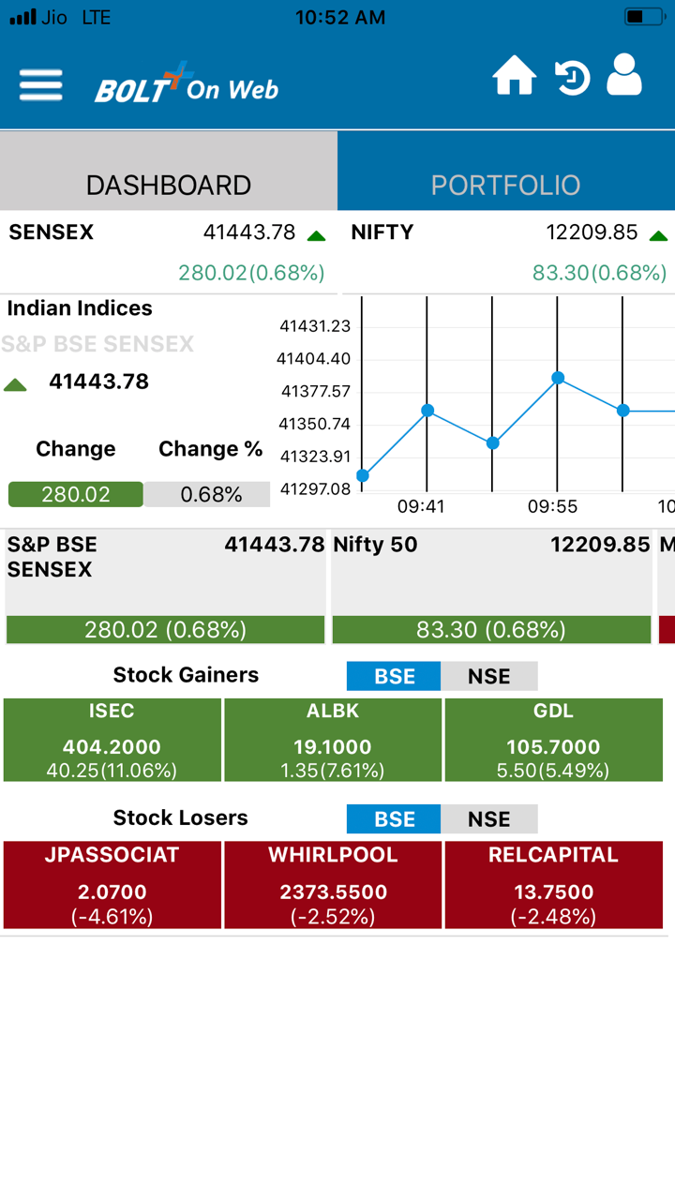Switch Stock Gainers to NSE

tap(489, 676)
